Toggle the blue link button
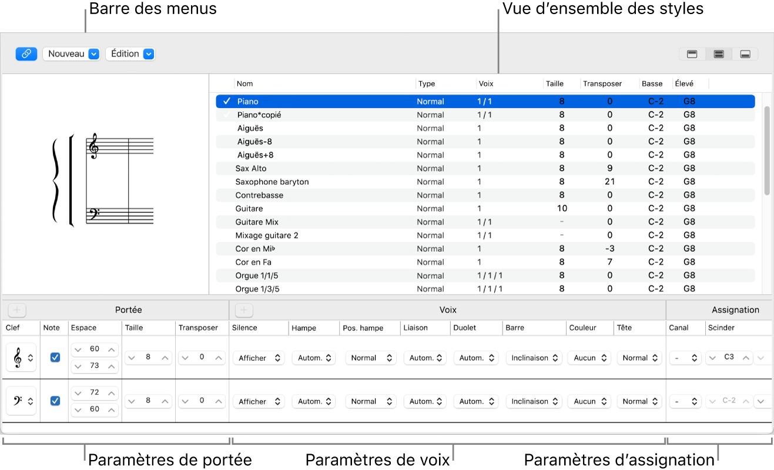774x470 pixels. (26, 54)
